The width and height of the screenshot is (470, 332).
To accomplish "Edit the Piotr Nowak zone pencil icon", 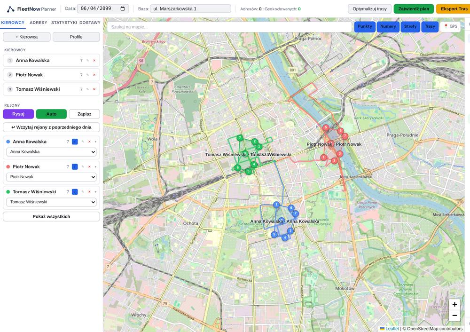I will [83, 167].
